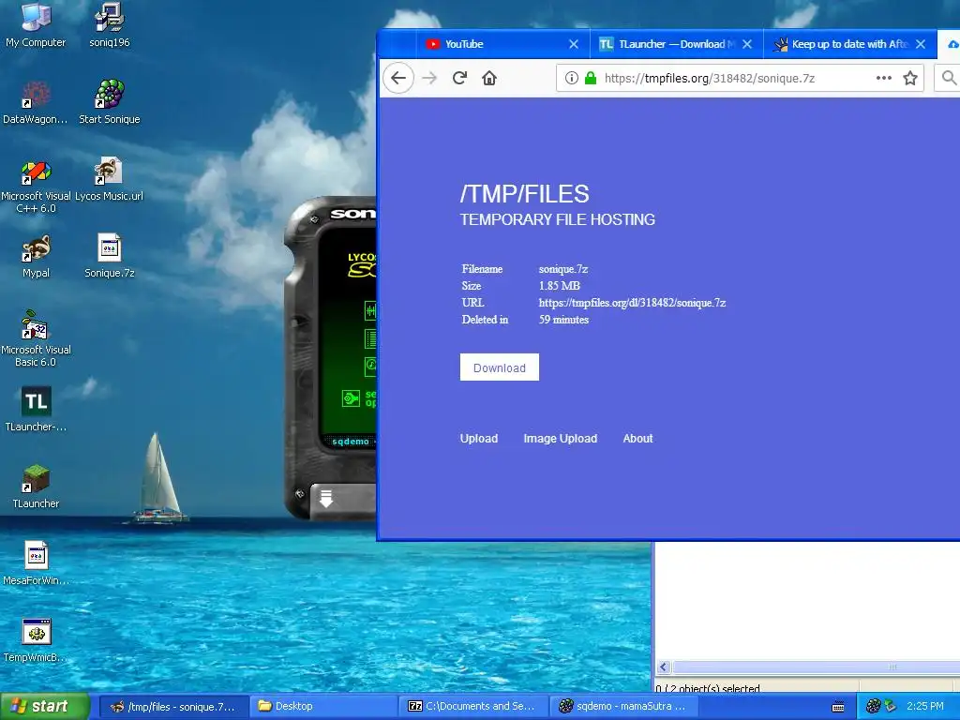960x720 pixels.
Task: Click the /TMP/FILES site title
Action: [x=525, y=194]
